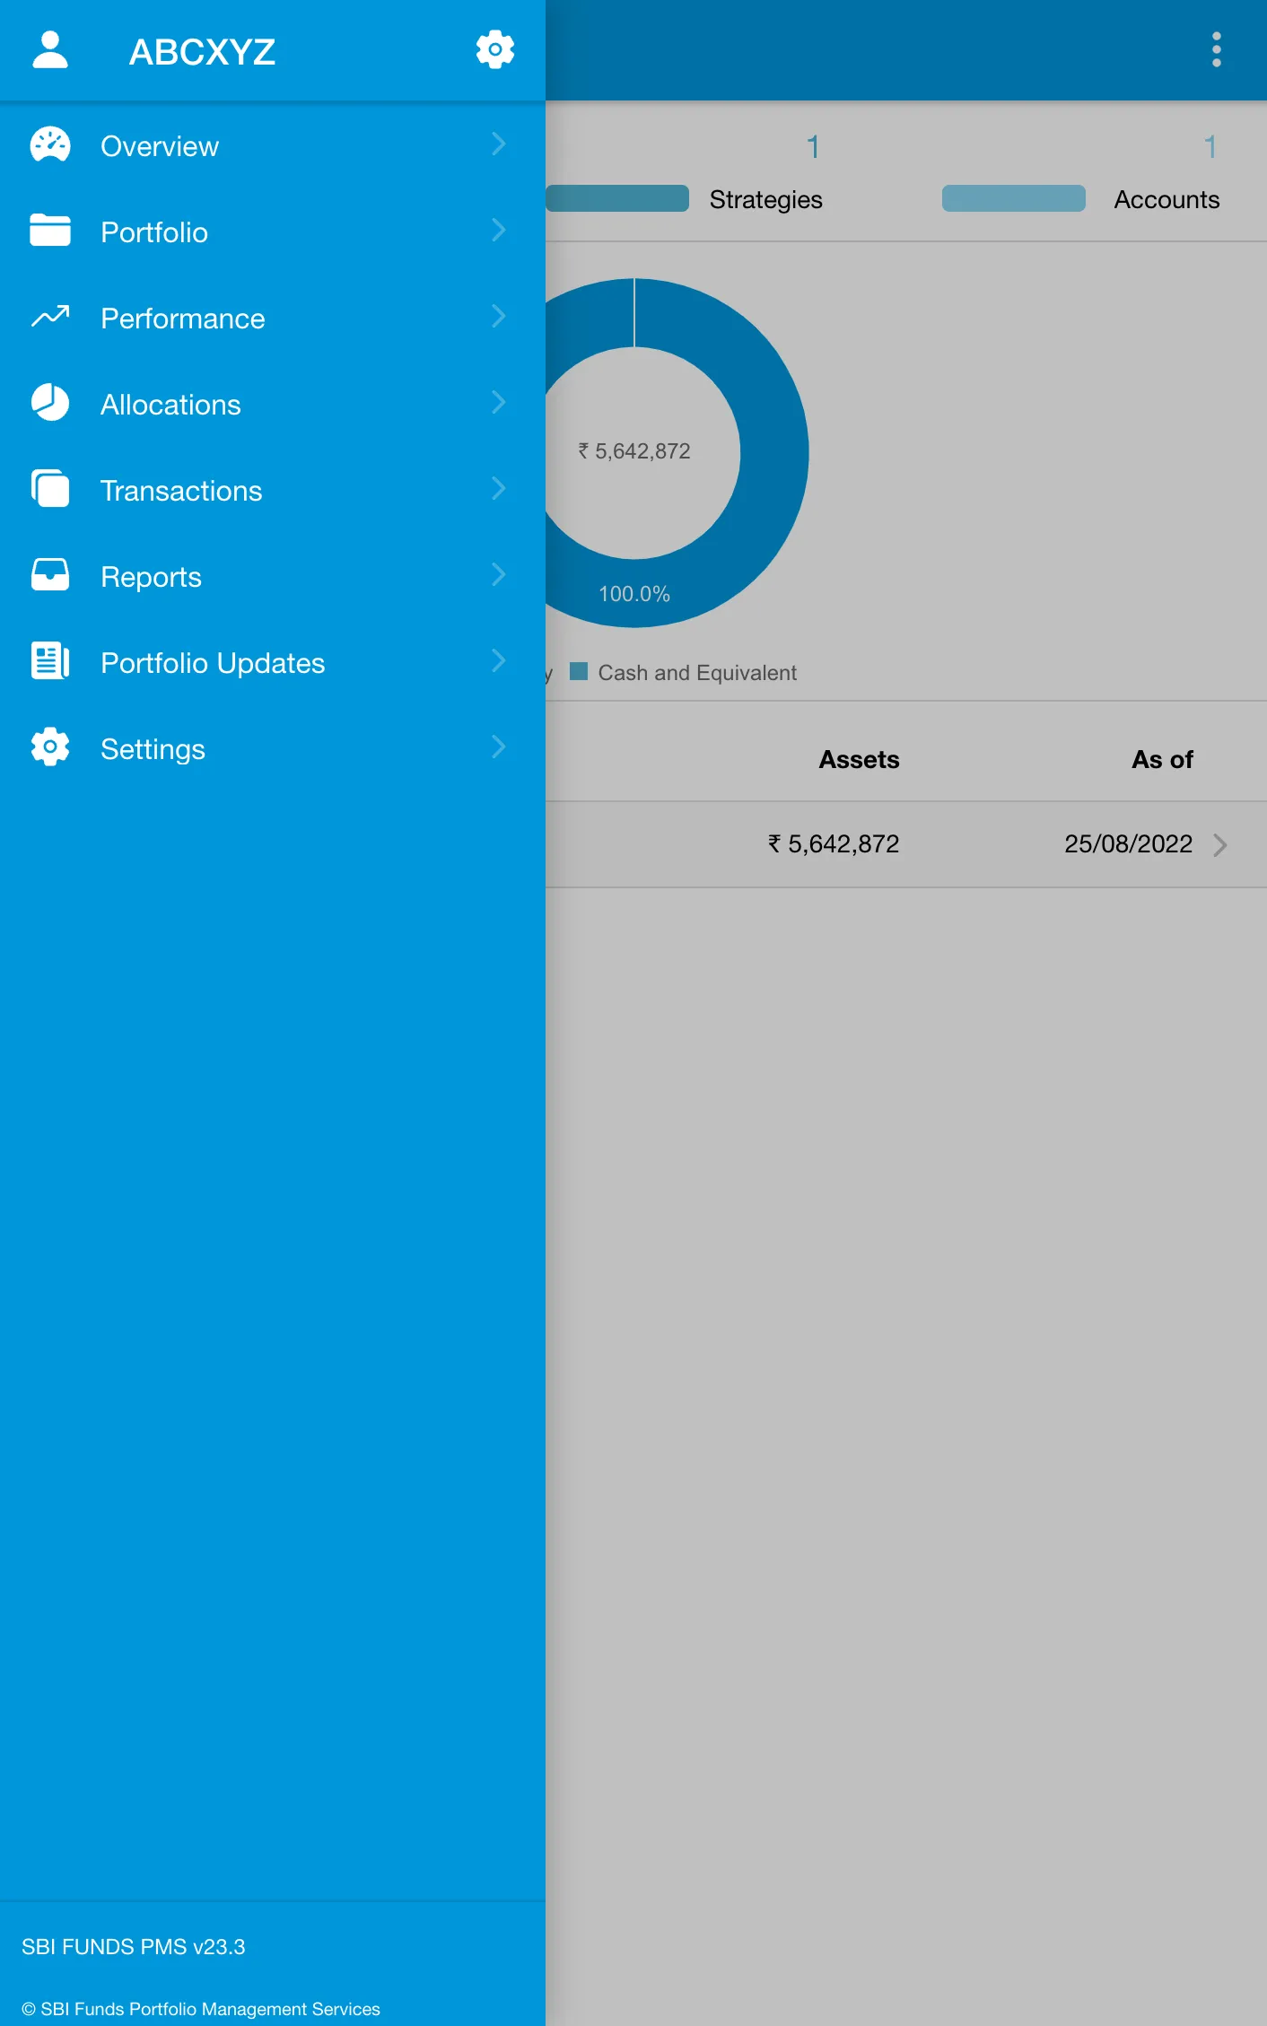Open Portfolio Updates menu item
The height and width of the screenshot is (2026, 1267).
pos(273,661)
